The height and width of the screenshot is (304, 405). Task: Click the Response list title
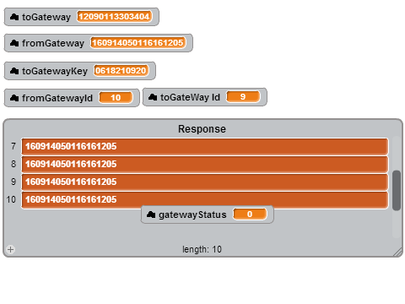pyautogui.click(x=202, y=129)
